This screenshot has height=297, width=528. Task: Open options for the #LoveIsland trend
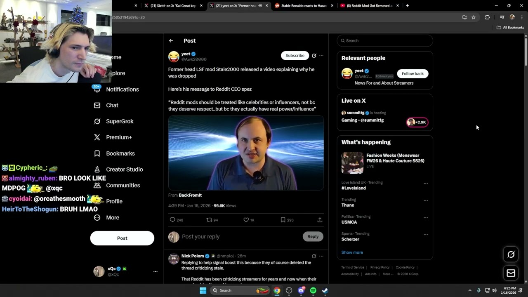point(426,184)
